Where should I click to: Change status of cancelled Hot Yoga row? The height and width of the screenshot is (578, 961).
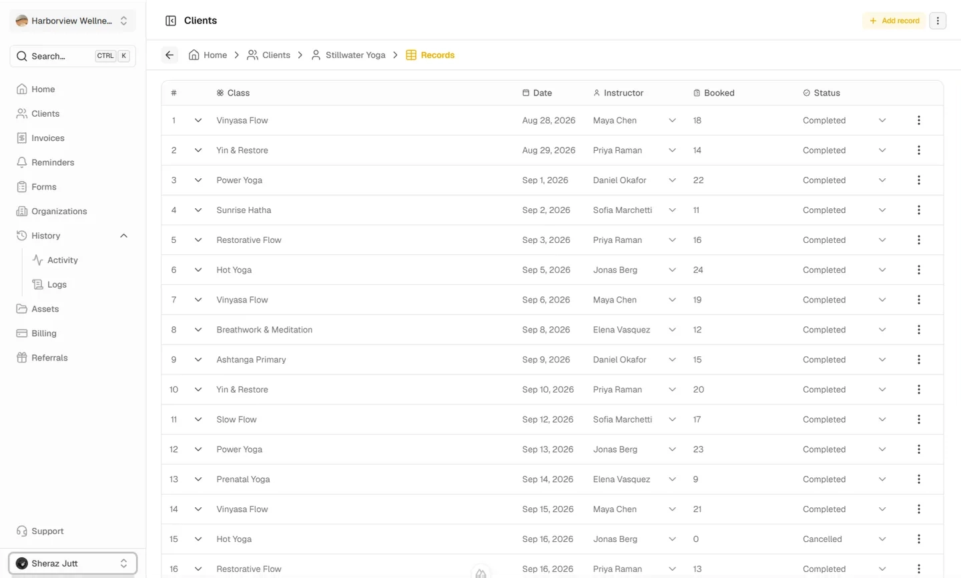[x=882, y=539]
